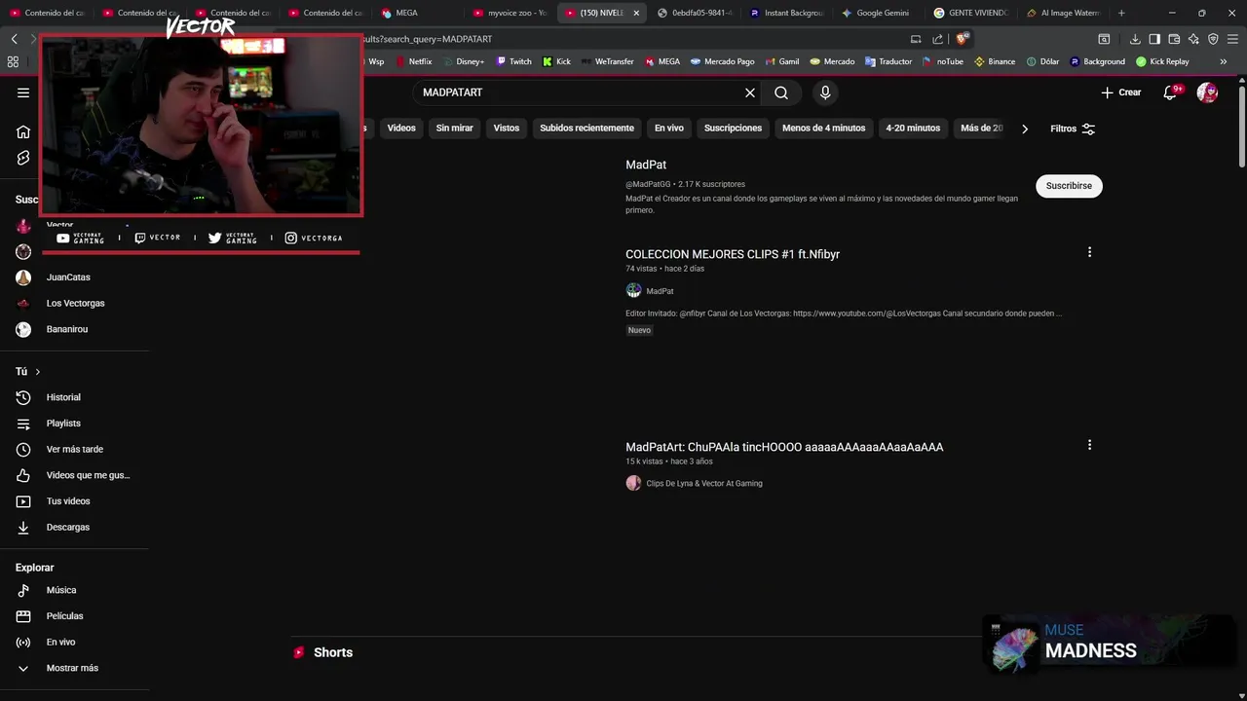Select the 4-20 minutos chip
Image resolution: width=1247 pixels, height=701 pixels.
click(x=913, y=129)
